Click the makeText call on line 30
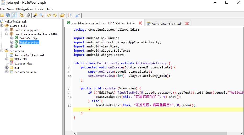The image size is (244, 135). (114, 97)
